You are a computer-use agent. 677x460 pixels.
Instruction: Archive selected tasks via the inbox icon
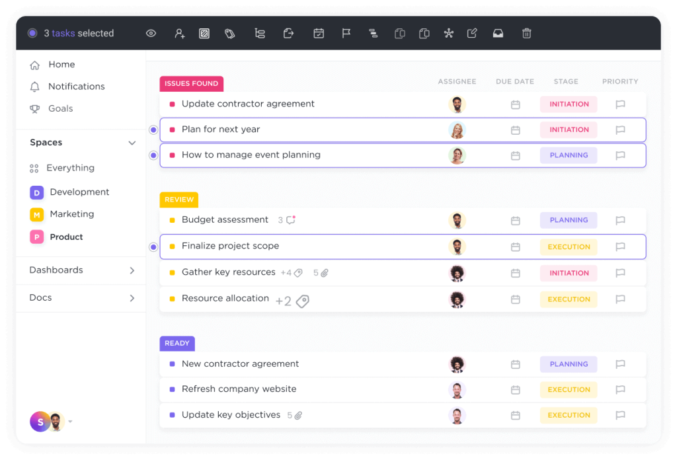[x=498, y=33]
